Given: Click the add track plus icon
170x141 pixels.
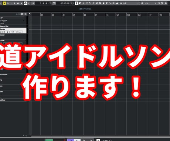Looking at the screenshot, I should (x=22, y=14).
